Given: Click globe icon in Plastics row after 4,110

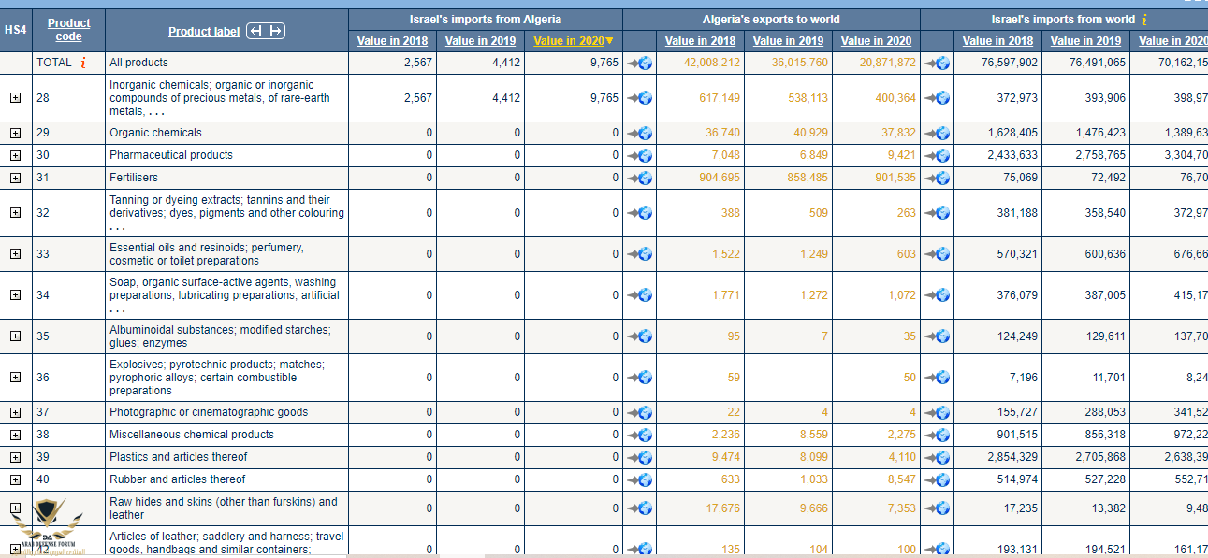Looking at the screenshot, I should point(937,457).
